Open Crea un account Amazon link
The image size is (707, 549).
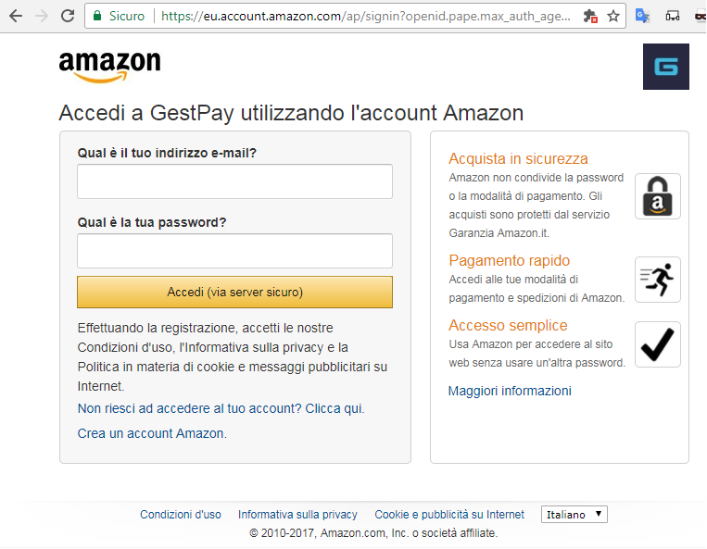(x=152, y=433)
